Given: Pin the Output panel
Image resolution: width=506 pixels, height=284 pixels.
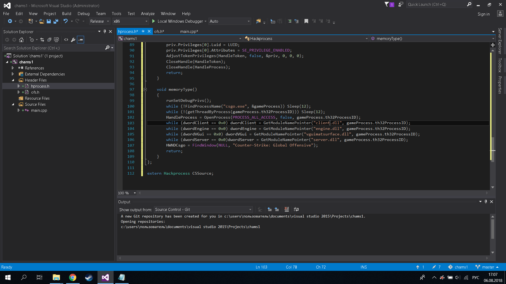Looking at the screenshot, I should point(486,202).
